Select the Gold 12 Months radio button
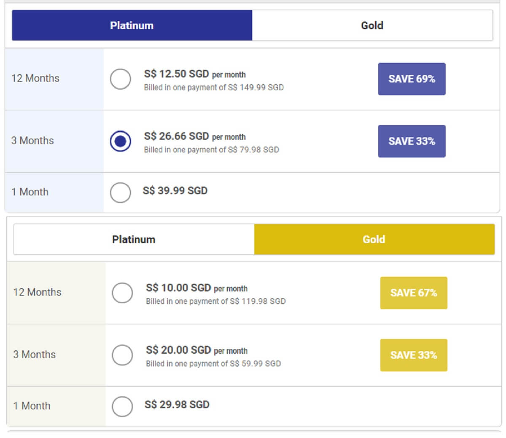506x438 pixels. (122, 293)
